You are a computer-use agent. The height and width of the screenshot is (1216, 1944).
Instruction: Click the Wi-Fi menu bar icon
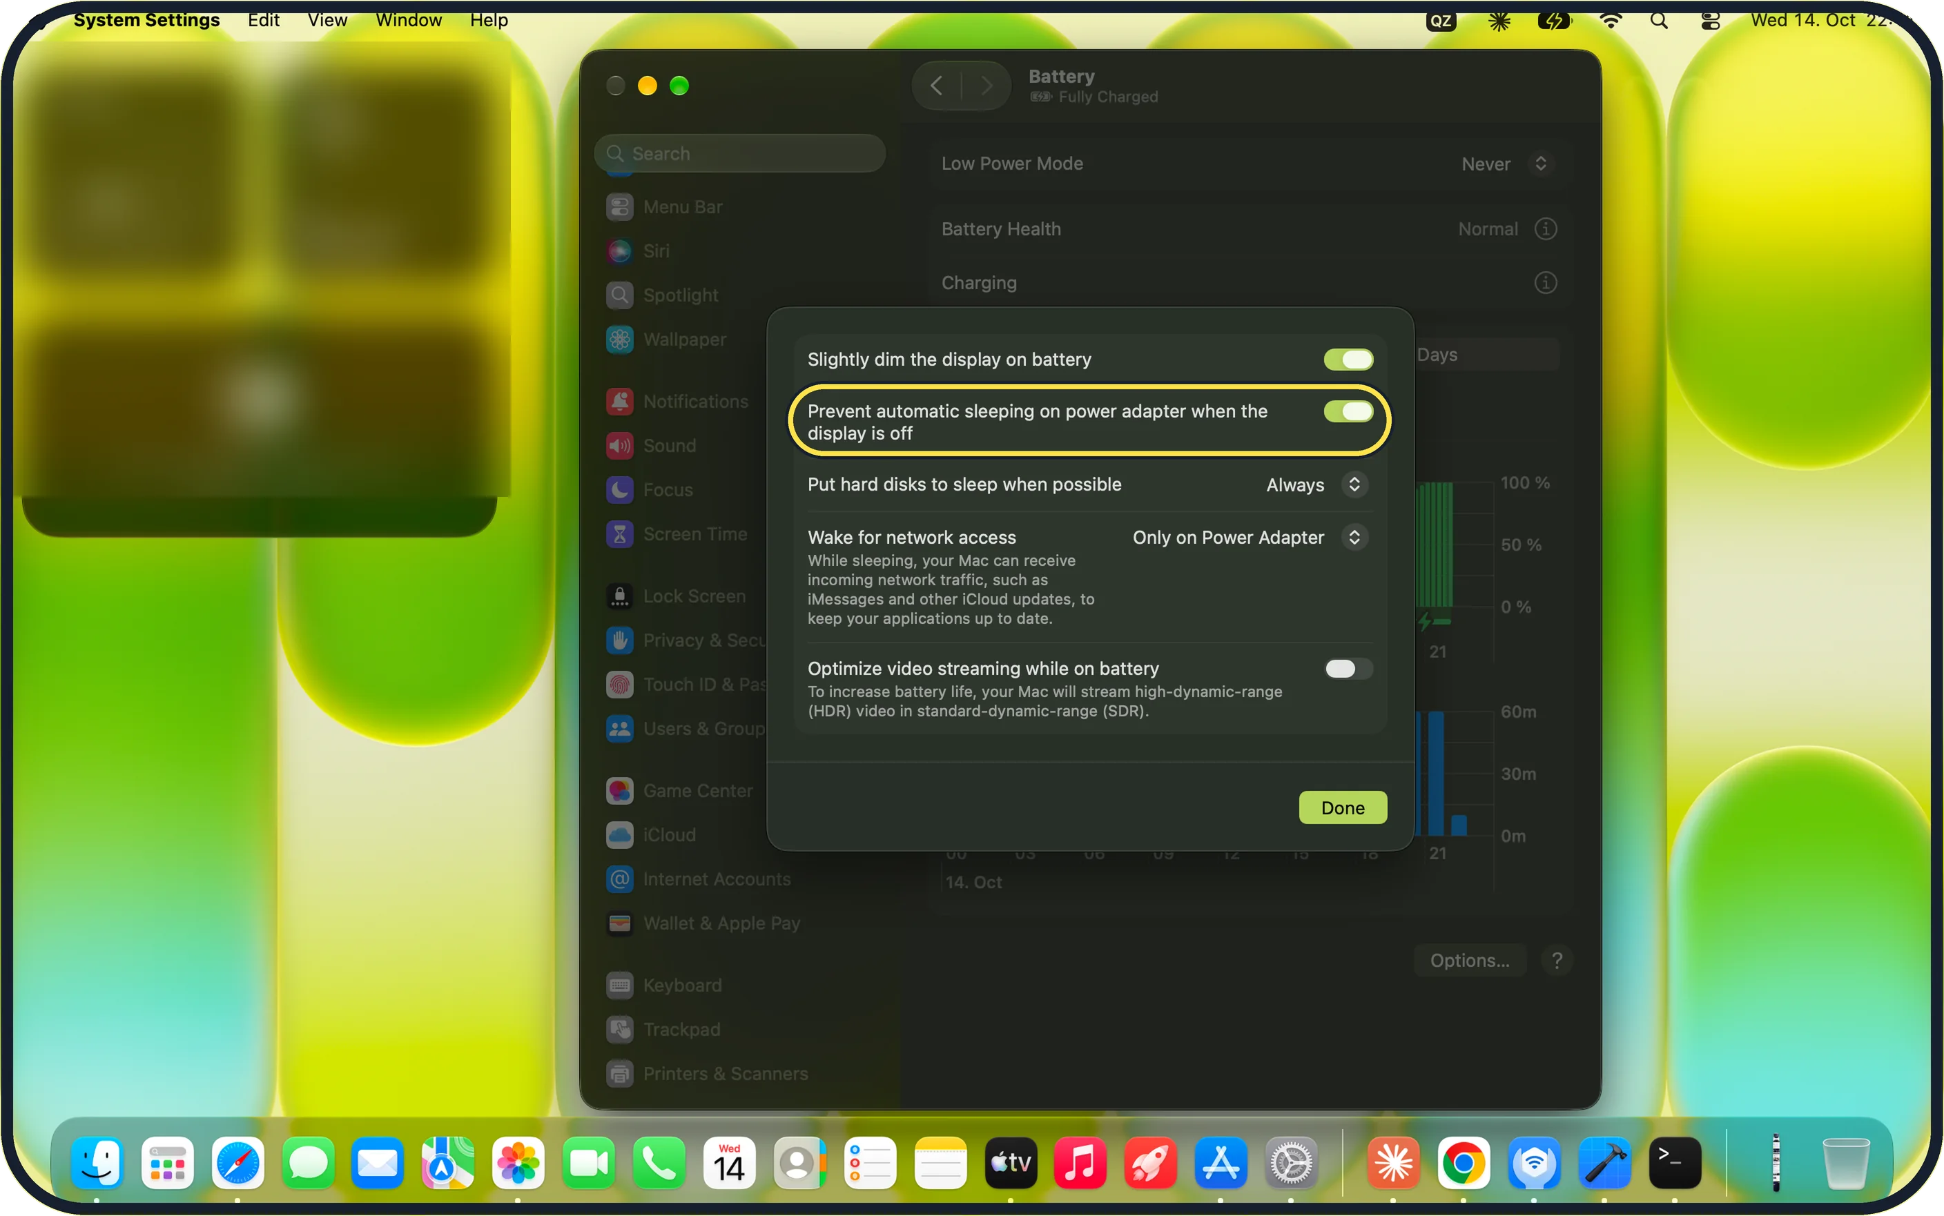(1610, 21)
